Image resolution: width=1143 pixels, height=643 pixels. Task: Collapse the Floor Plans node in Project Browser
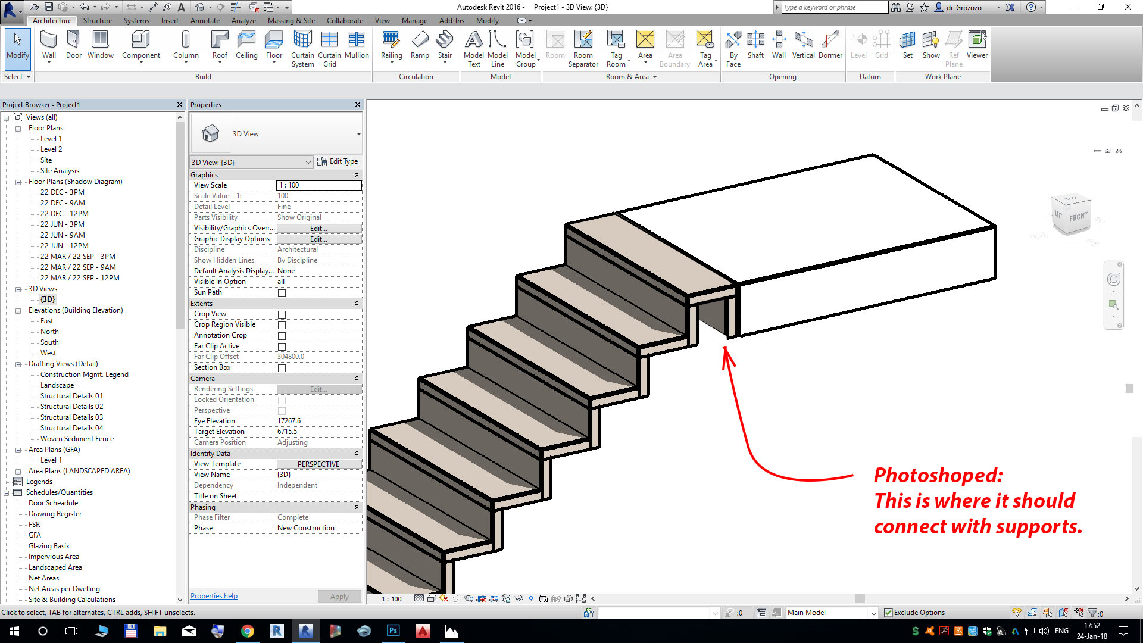click(18, 127)
